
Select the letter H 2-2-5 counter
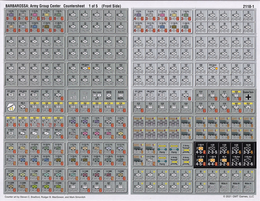pos(138,175)
